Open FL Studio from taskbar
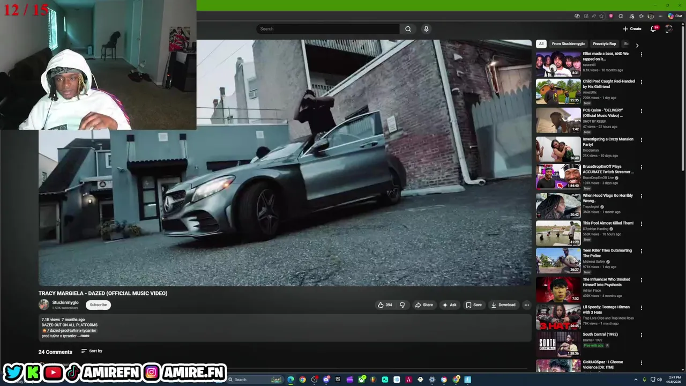 coord(373,380)
